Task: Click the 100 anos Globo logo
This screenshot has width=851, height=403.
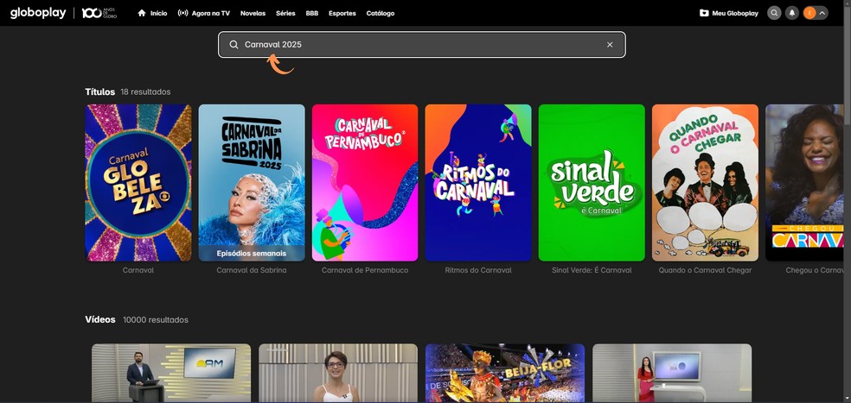Action: click(x=99, y=13)
